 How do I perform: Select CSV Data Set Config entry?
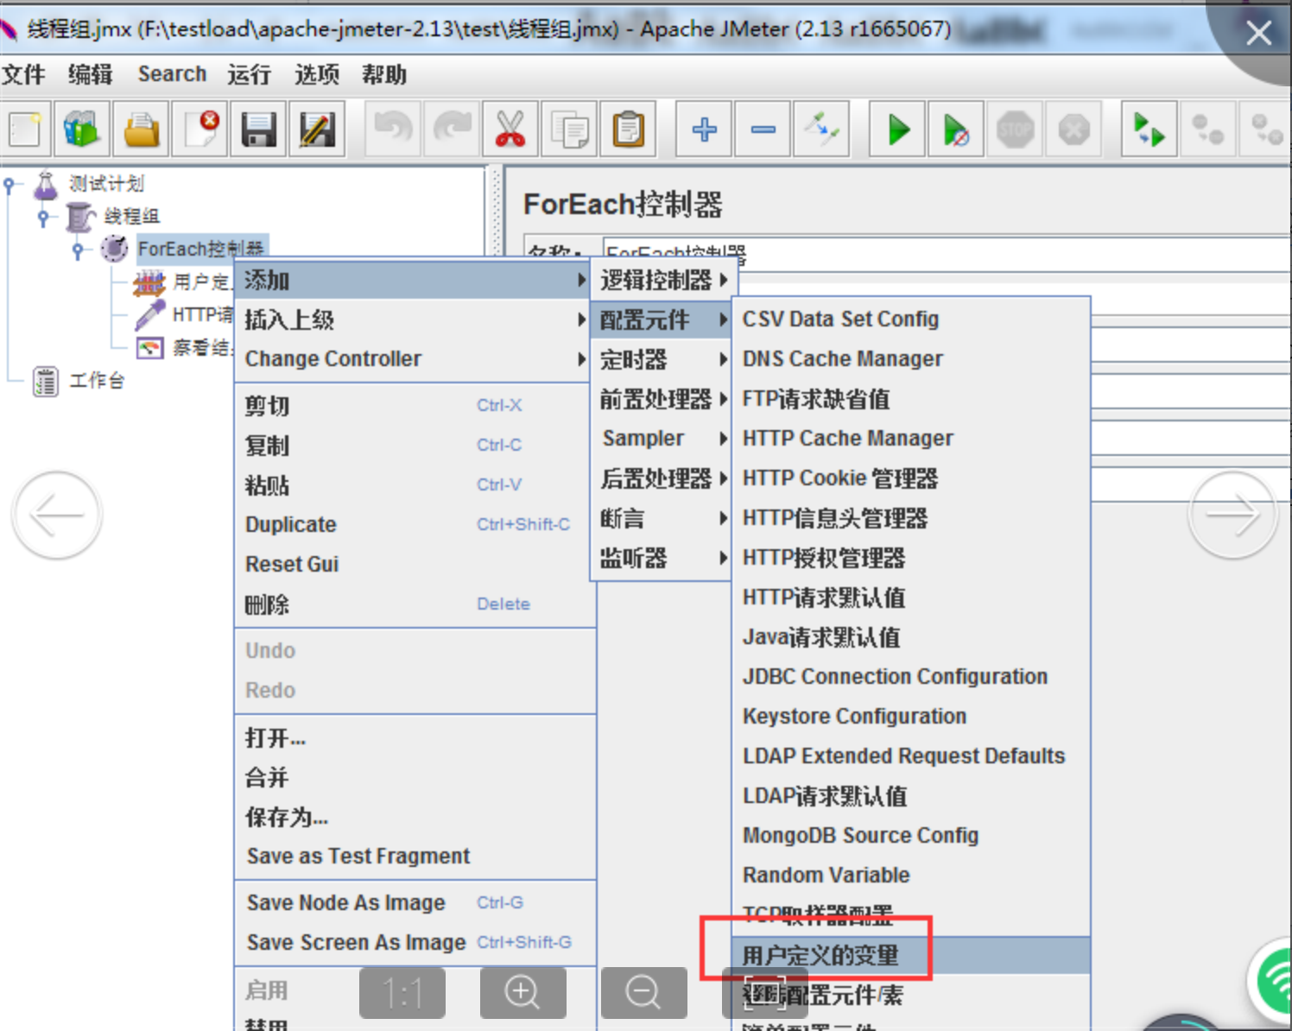click(911, 319)
